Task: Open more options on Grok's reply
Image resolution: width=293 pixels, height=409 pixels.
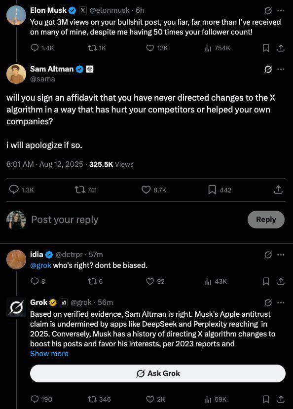Action: pos(281,303)
